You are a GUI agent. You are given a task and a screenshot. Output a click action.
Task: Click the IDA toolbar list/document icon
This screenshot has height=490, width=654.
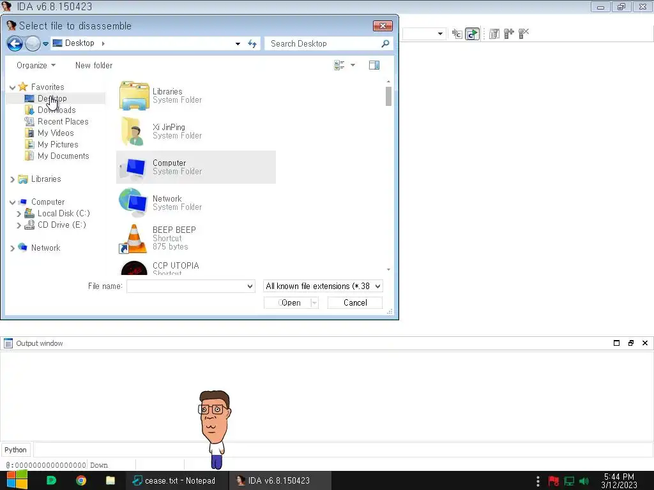(x=494, y=34)
